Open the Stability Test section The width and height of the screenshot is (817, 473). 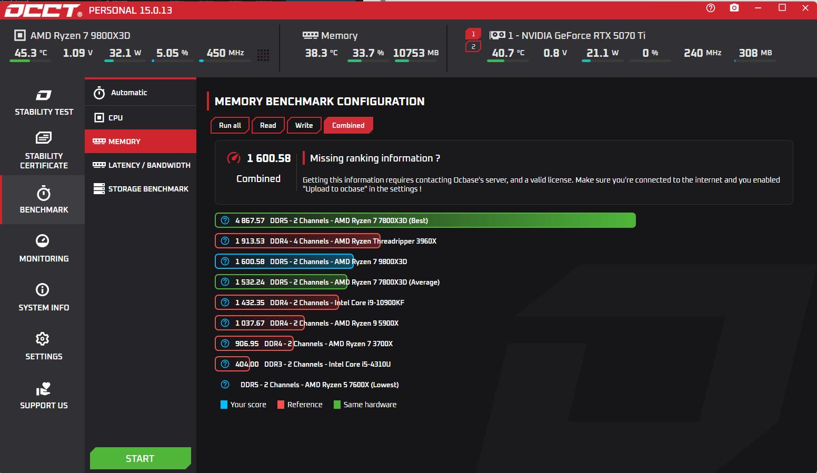click(x=44, y=102)
